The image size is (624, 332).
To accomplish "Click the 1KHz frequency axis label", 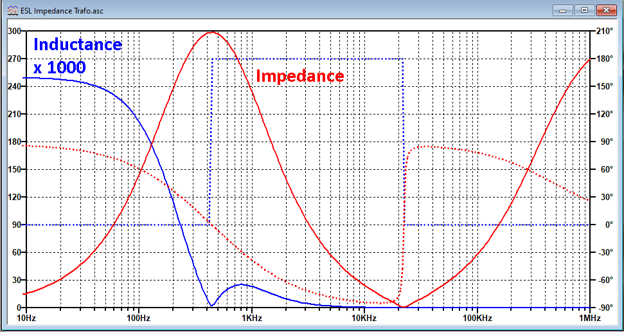I will point(251,318).
